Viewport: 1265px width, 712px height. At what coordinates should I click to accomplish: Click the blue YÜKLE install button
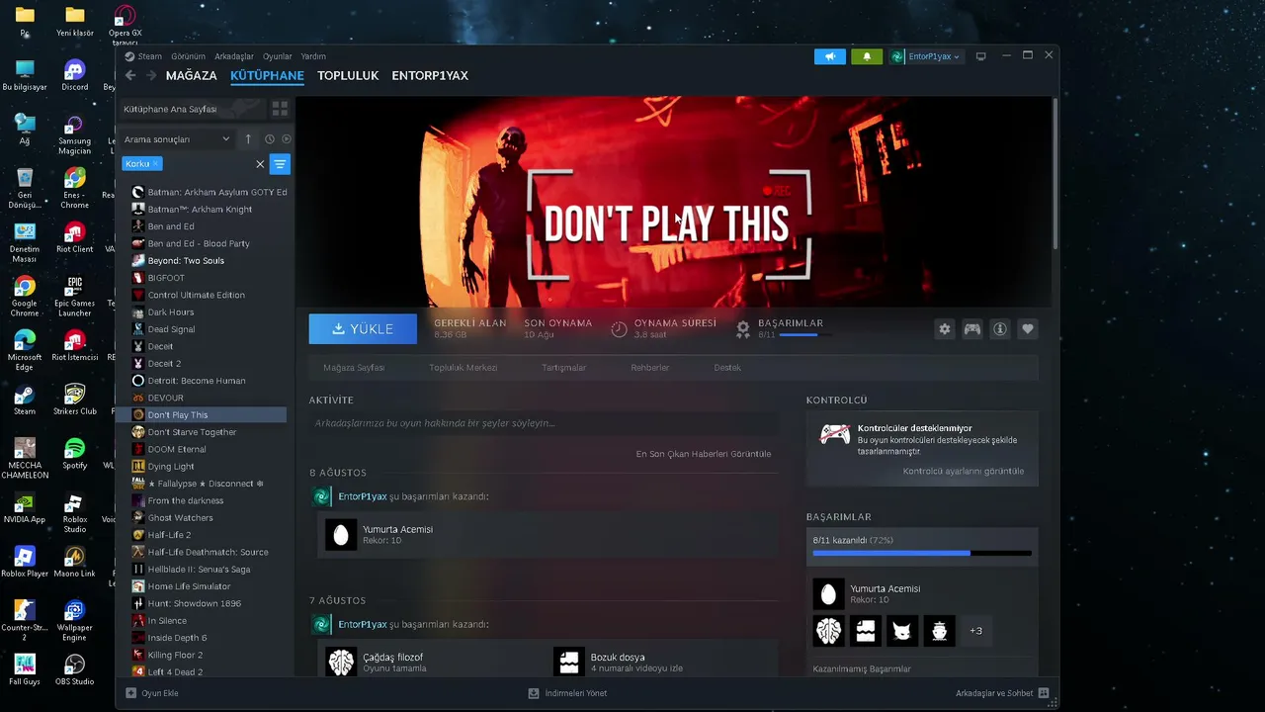364,329
